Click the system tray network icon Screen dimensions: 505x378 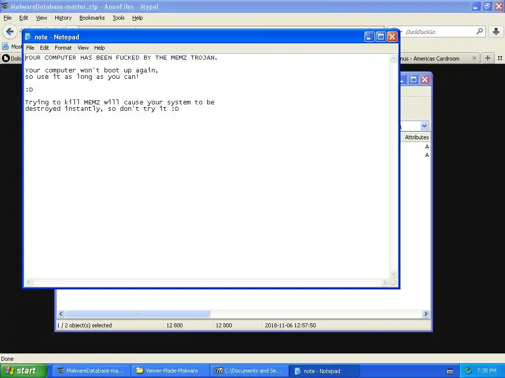point(468,371)
